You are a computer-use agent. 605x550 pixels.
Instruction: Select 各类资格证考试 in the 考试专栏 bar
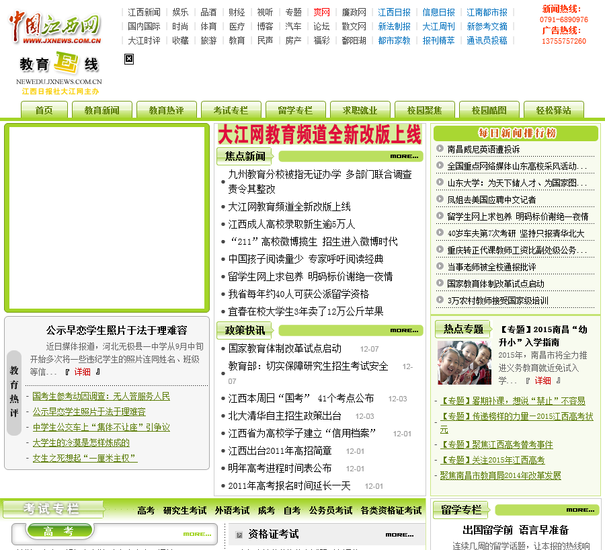pos(391,510)
